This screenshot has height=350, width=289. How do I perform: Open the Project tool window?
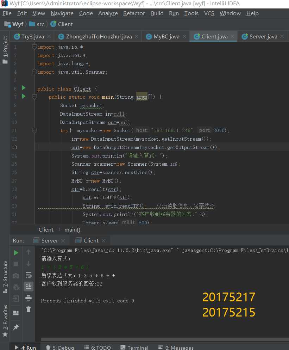5,50
